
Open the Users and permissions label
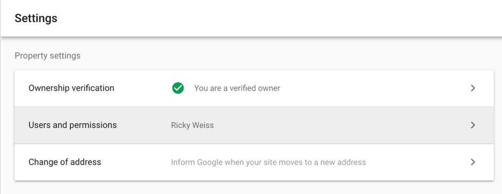73,125
